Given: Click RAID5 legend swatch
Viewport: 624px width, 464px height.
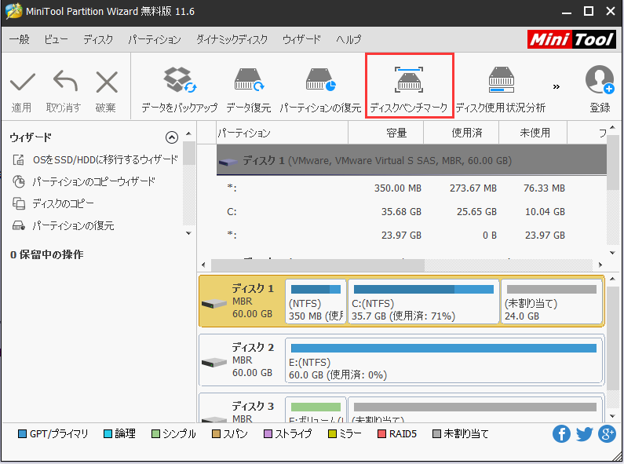Looking at the screenshot, I should click(x=381, y=433).
